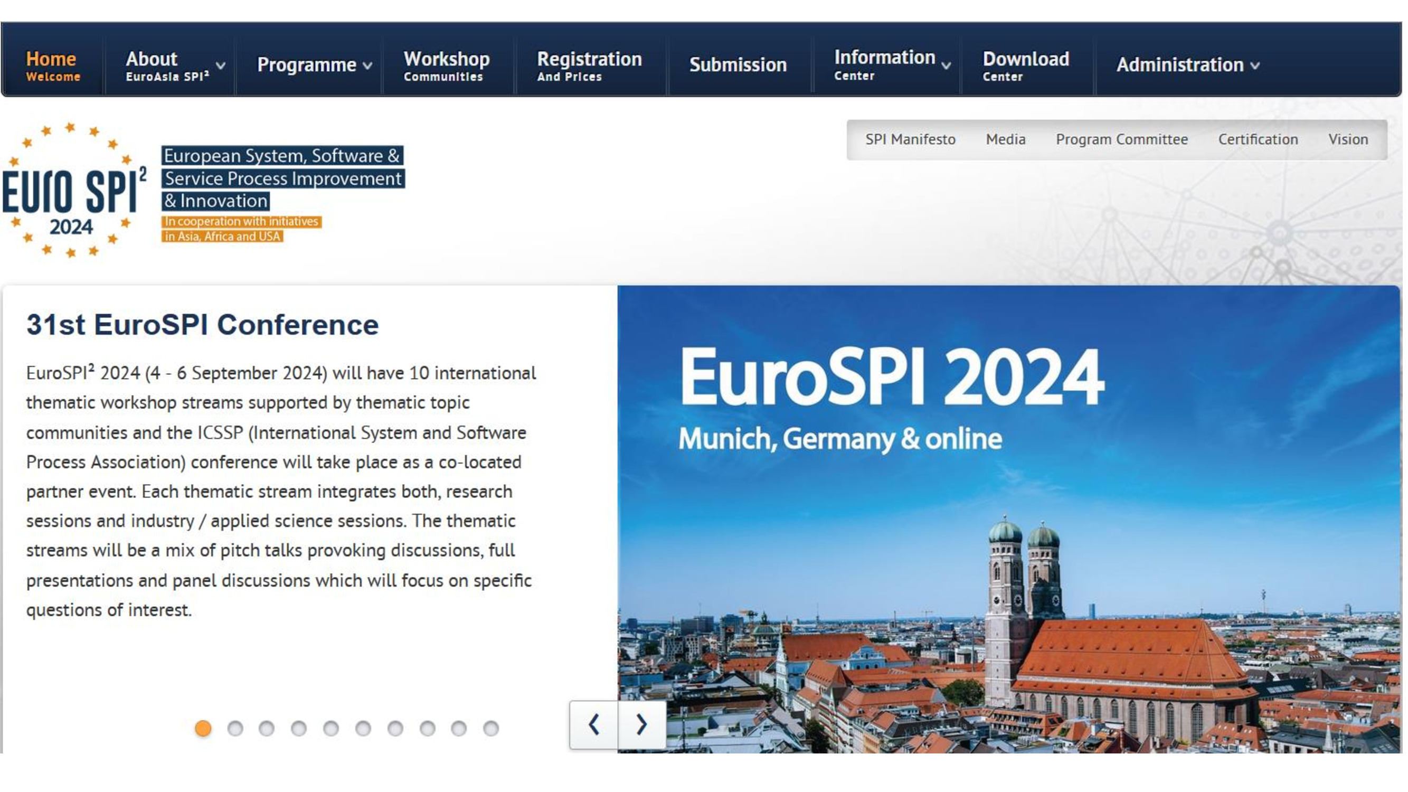Open the Media link
1408x792 pixels.
point(1006,139)
